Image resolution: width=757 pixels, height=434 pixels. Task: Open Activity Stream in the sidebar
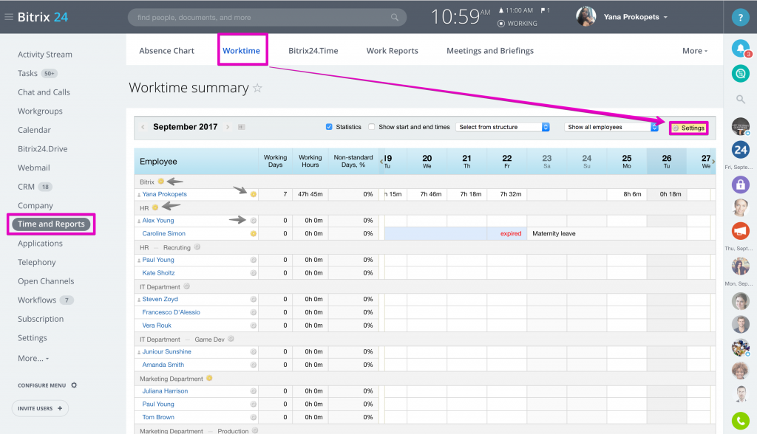point(45,55)
